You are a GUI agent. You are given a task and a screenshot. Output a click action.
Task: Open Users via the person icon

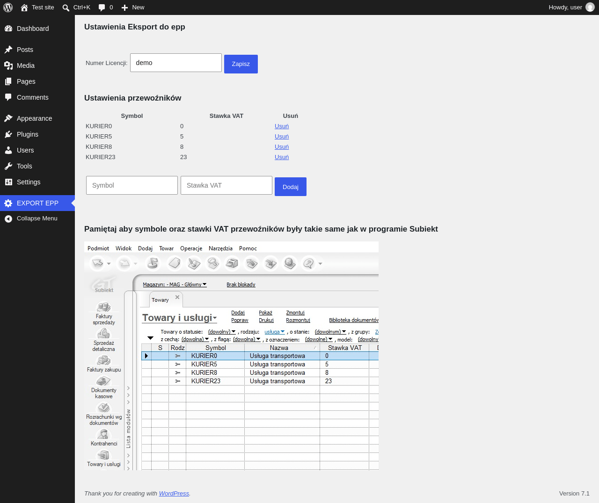[x=8, y=150]
